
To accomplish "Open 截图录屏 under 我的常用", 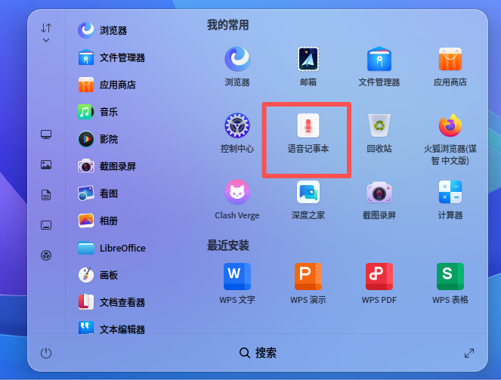I will (379, 199).
